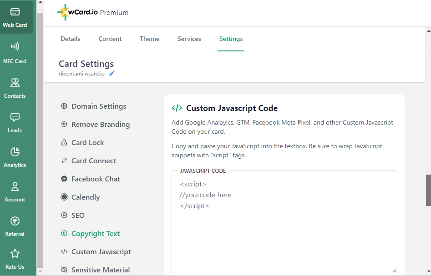Open Domain Settings text in settings menu

(99, 106)
